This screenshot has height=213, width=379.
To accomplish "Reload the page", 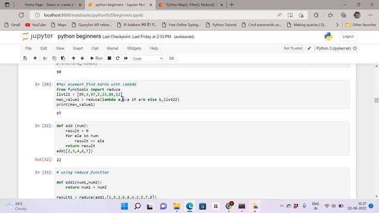I will click(21, 15).
